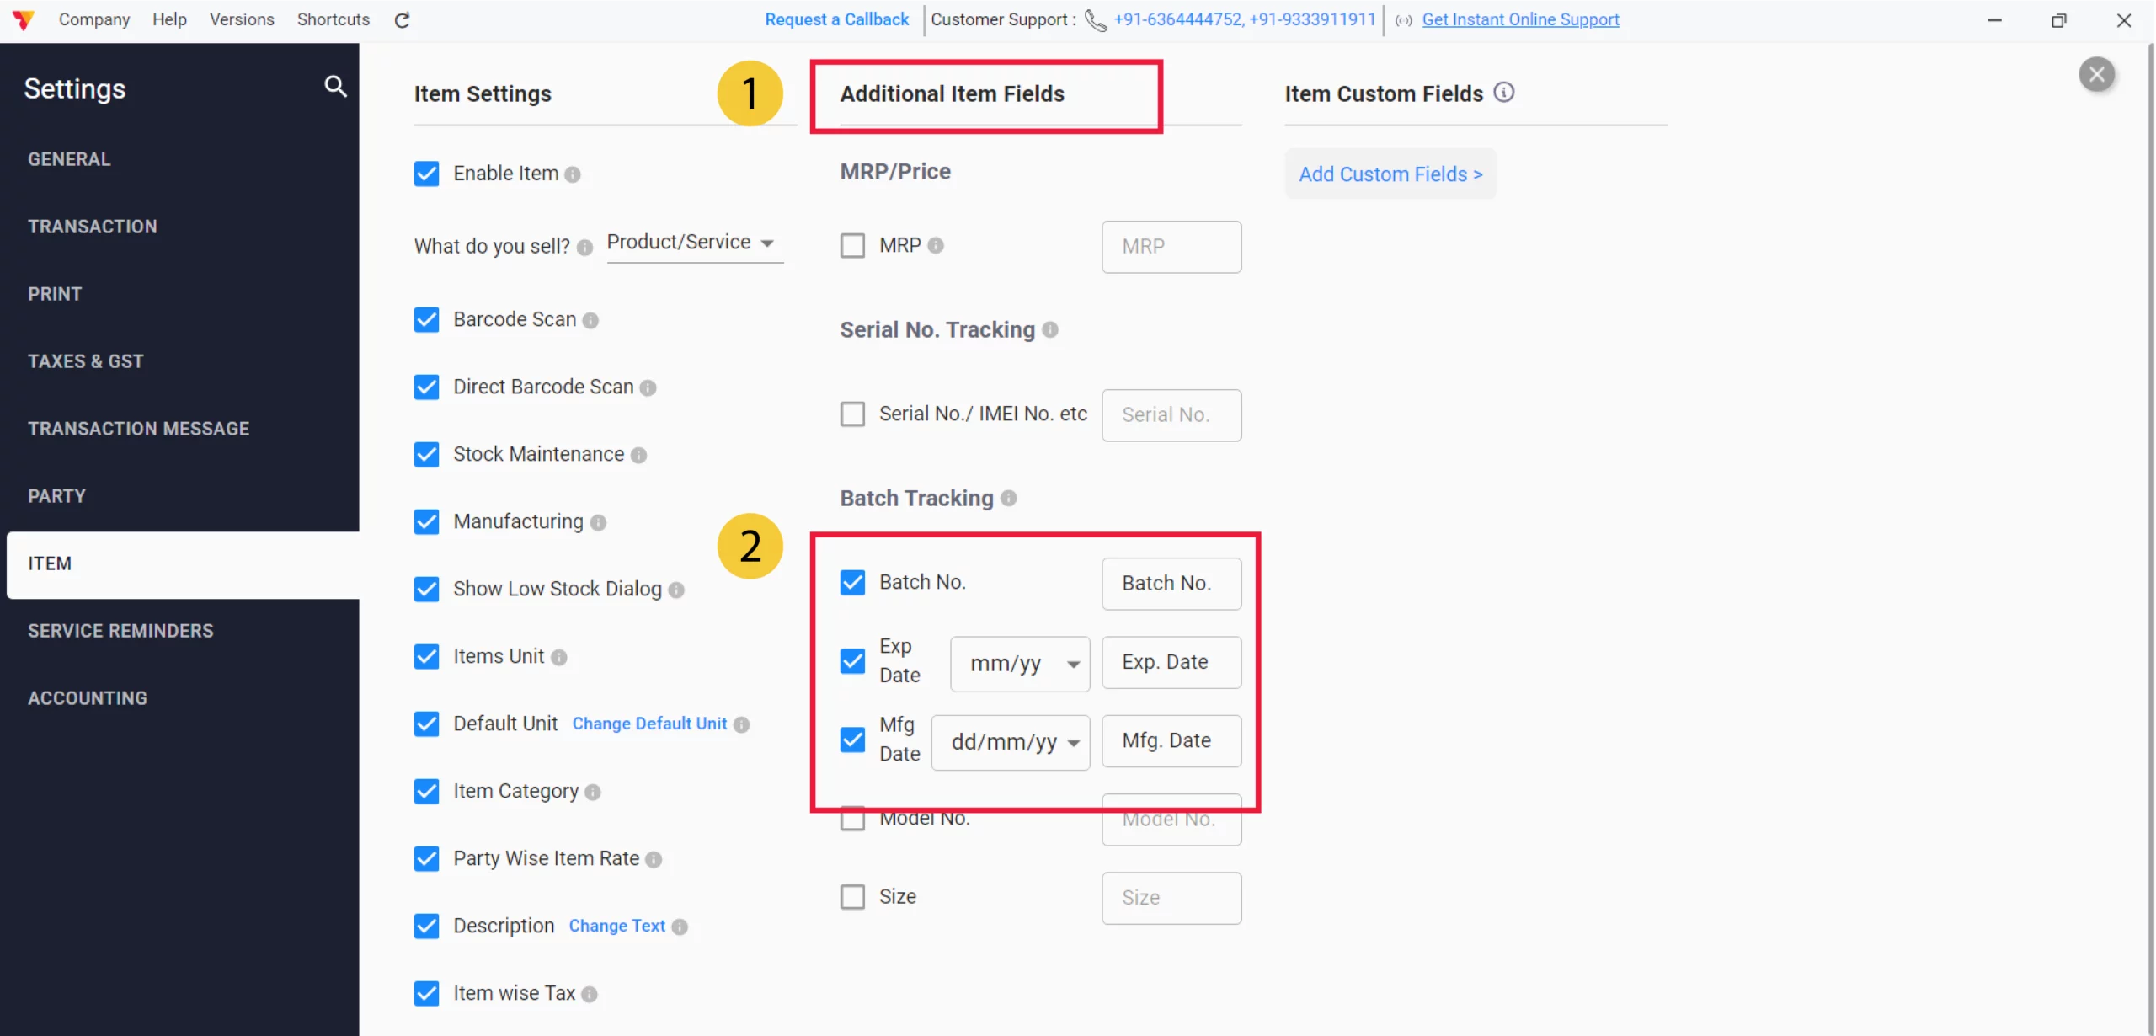Click the Exp. Date text field
Viewport: 2156px width, 1036px height.
point(1171,662)
